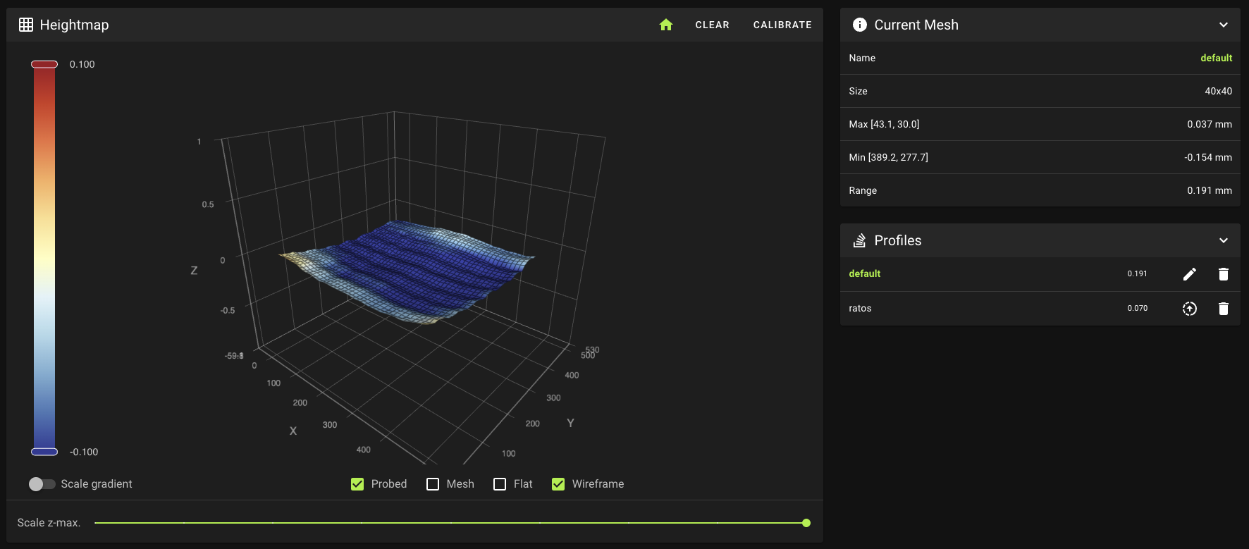Uncheck the Wireframe checkbox
Viewport: 1249px width, 549px height.
(558, 484)
